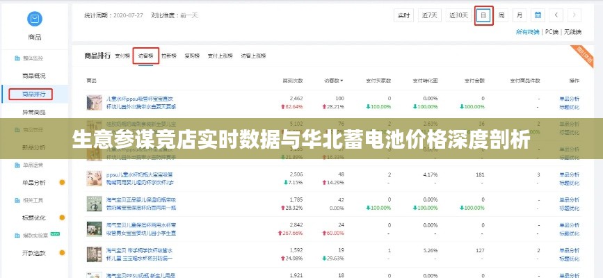
Task: Click 标题优化 for the 2,506 views row
Action: [x=569, y=183]
